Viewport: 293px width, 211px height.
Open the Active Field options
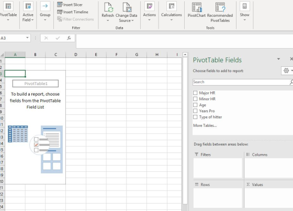pyautogui.click(x=28, y=11)
